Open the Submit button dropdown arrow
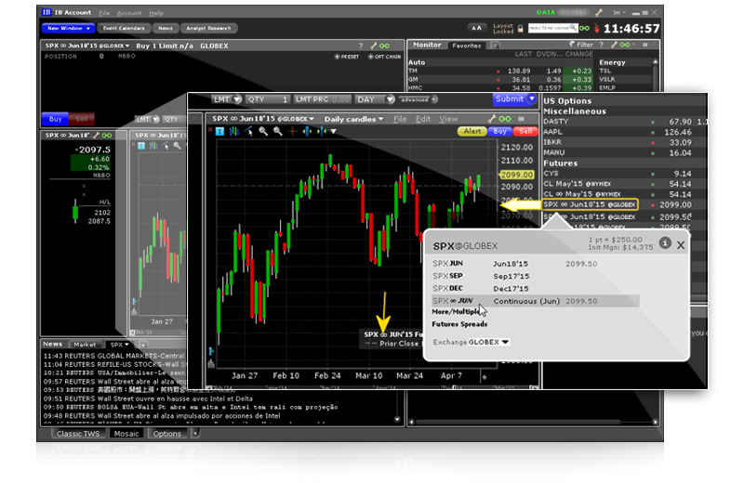 tap(532, 99)
